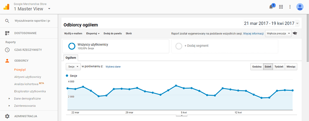
Task: Click Skrót button
Action: pyautogui.click(x=129, y=33)
